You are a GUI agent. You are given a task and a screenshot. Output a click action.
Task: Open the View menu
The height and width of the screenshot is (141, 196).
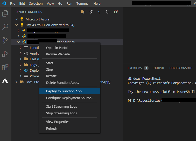[50, 4]
